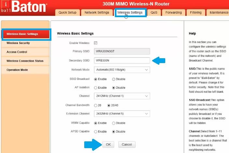
Task: Set Channel Bandwidth to 20
Action: pyautogui.click(x=96, y=105)
